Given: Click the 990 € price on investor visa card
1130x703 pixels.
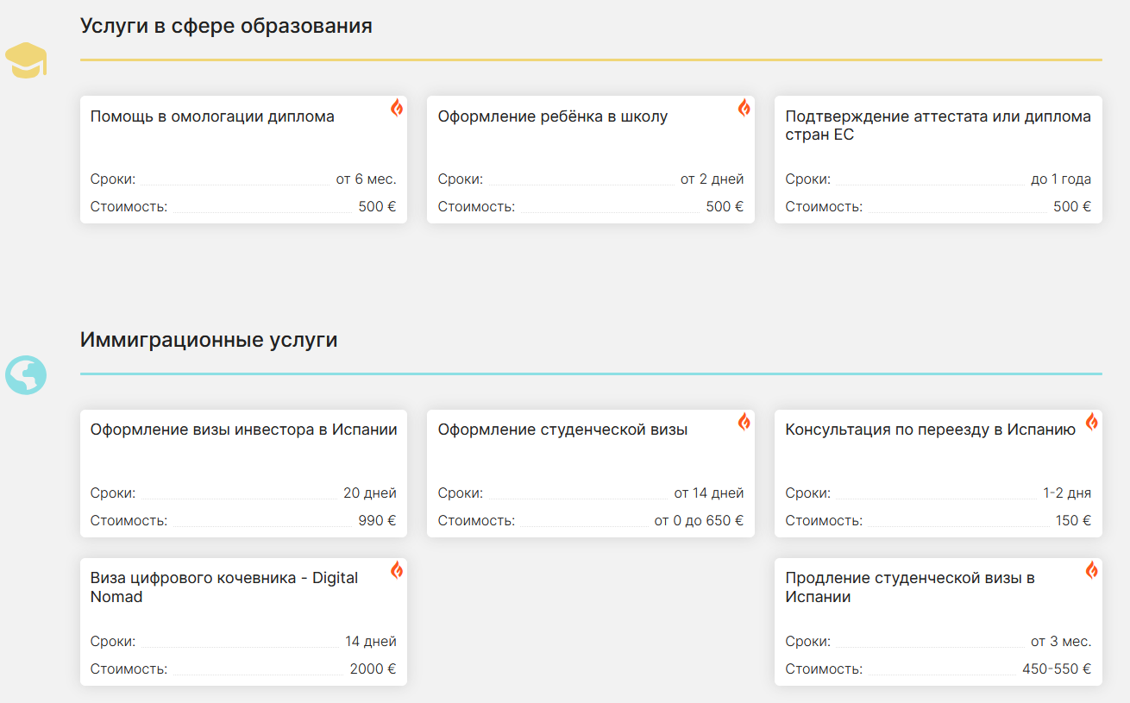Looking at the screenshot, I should coord(377,521).
